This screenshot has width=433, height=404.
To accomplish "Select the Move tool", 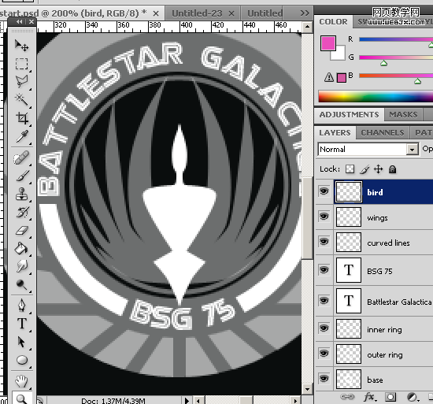I will point(21,46).
